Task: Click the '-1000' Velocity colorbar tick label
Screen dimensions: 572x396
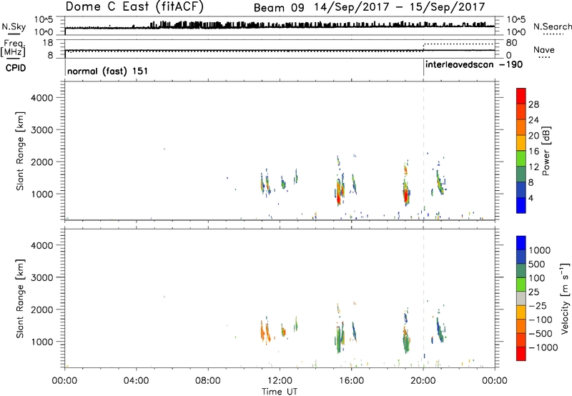Action: click(x=543, y=347)
